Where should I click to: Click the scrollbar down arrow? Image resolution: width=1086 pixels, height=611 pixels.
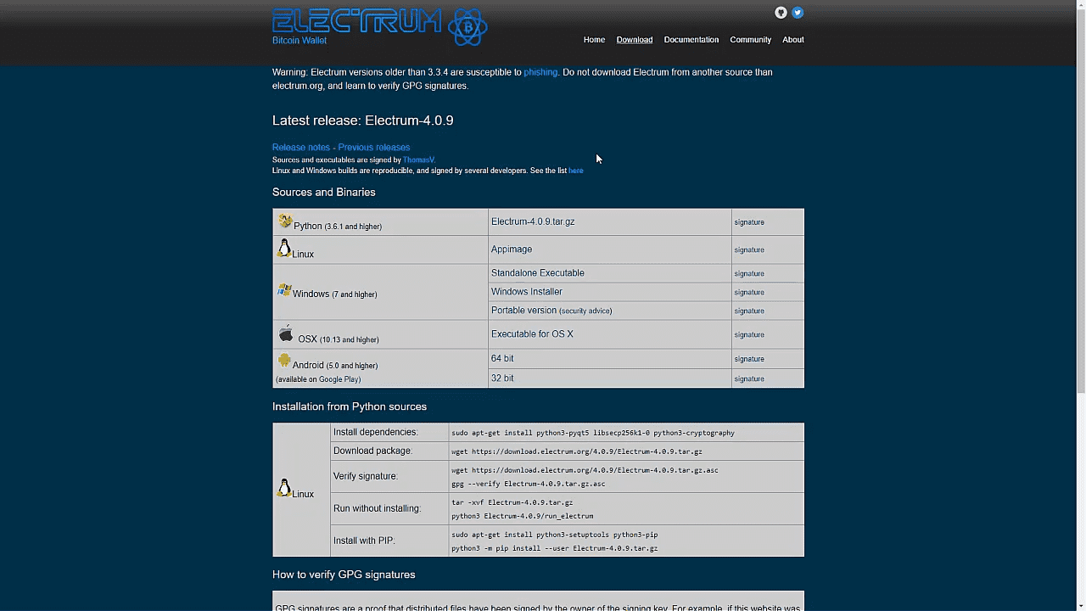pyautogui.click(x=1081, y=605)
